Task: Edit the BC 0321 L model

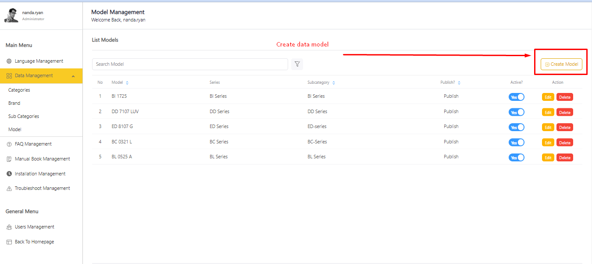Action: pyautogui.click(x=548, y=143)
